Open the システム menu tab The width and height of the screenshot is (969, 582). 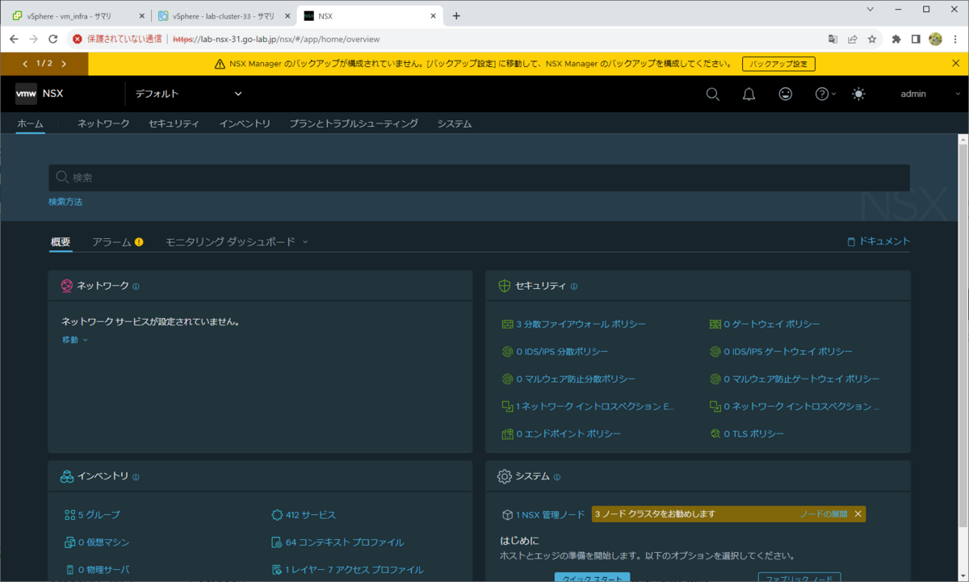[x=454, y=124]
